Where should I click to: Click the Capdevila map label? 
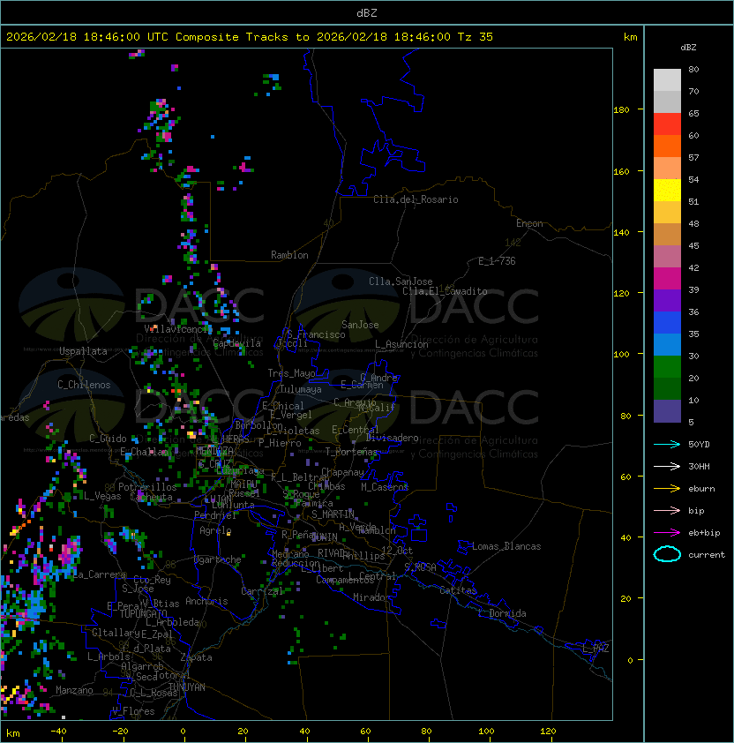[x=237, y=343]
